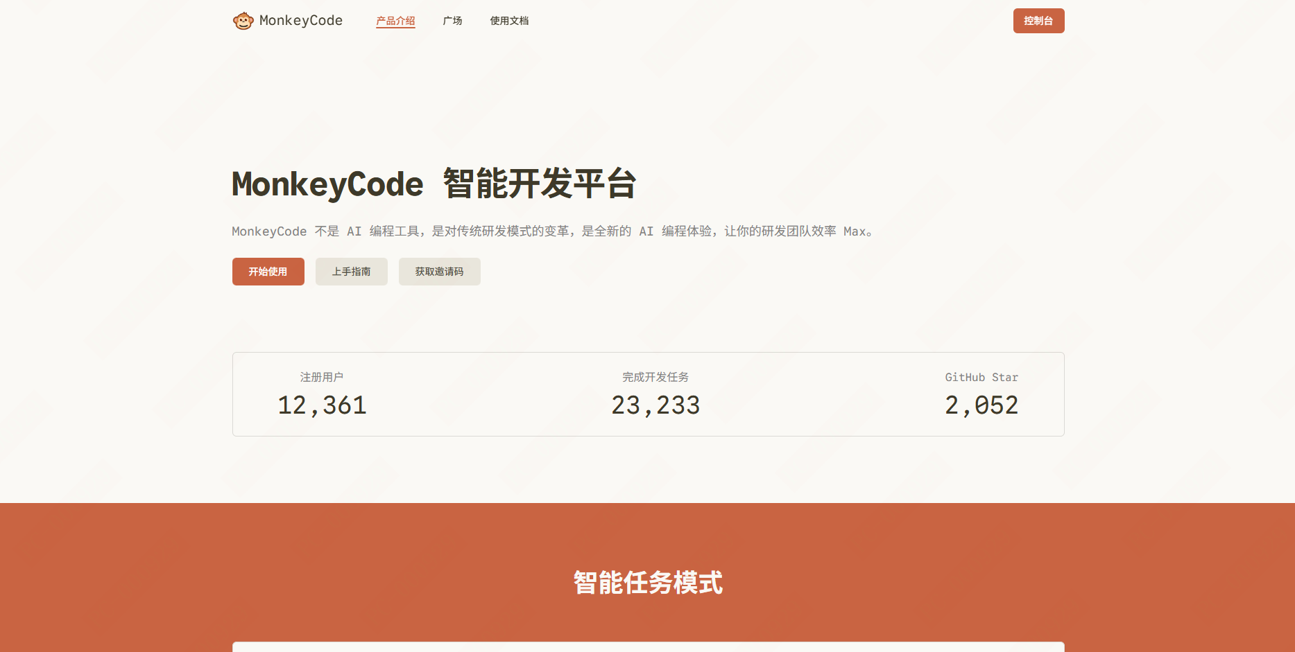Image resolution: width=1295 pixels, height=652 pixels.
Task: Click the 注册用户 label above the count
Action: [321, 377]
